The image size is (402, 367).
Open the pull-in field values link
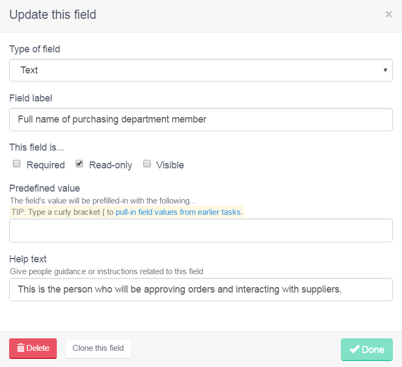coord(179,212)
